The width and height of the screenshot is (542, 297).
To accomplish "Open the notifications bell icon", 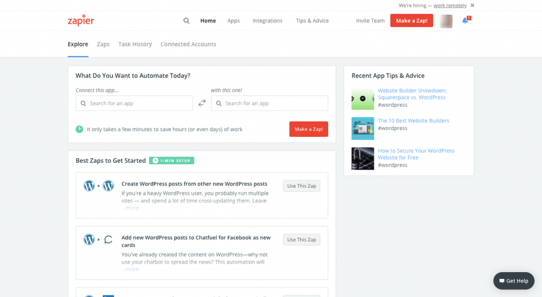I will [x=466, y=21].
